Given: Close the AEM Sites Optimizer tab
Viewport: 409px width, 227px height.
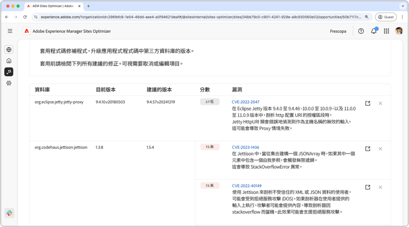Looking at the screenshot, I should [x=79, y=6].
